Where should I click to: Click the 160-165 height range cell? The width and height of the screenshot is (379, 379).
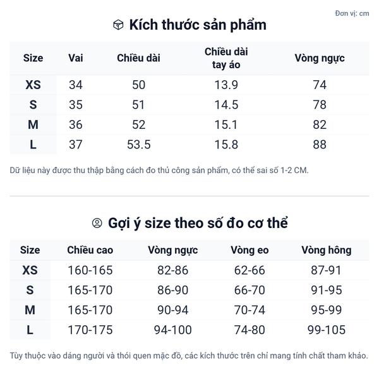90,270
